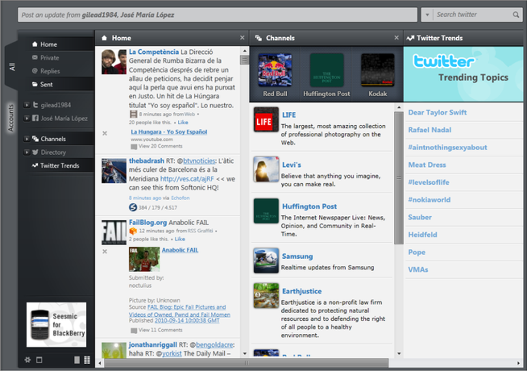Screen dimensions: 527x371
Task: Select the Kodak featured channel thumbnail
Action: [378, 70]
